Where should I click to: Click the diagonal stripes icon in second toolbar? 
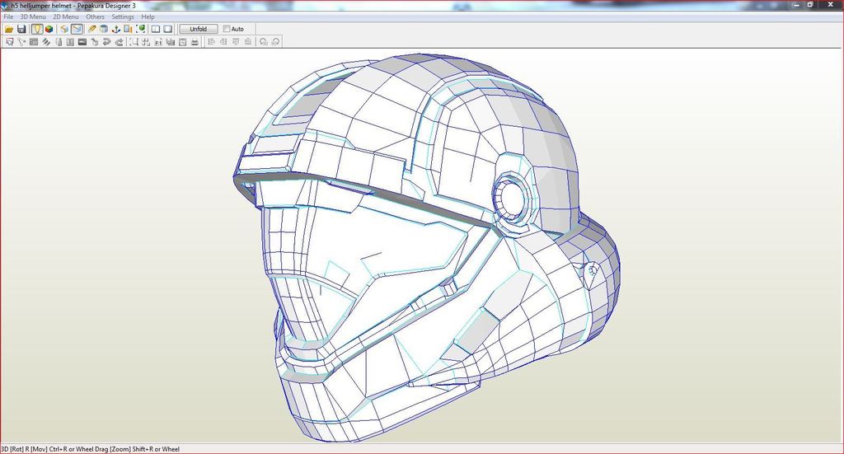click(x=46, y=41)
